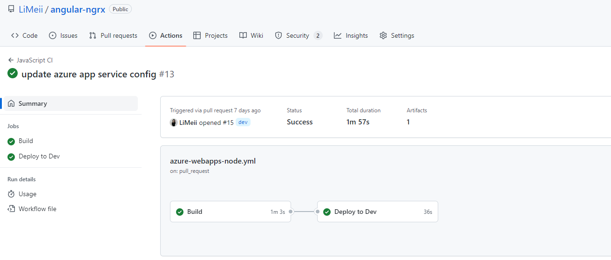
Task: Open the angular-ngrx repository link
Action: pos(78,9)
